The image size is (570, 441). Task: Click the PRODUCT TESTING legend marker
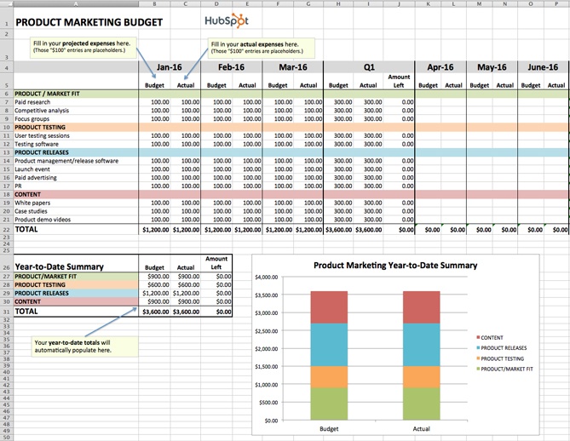tap(479, 358)
